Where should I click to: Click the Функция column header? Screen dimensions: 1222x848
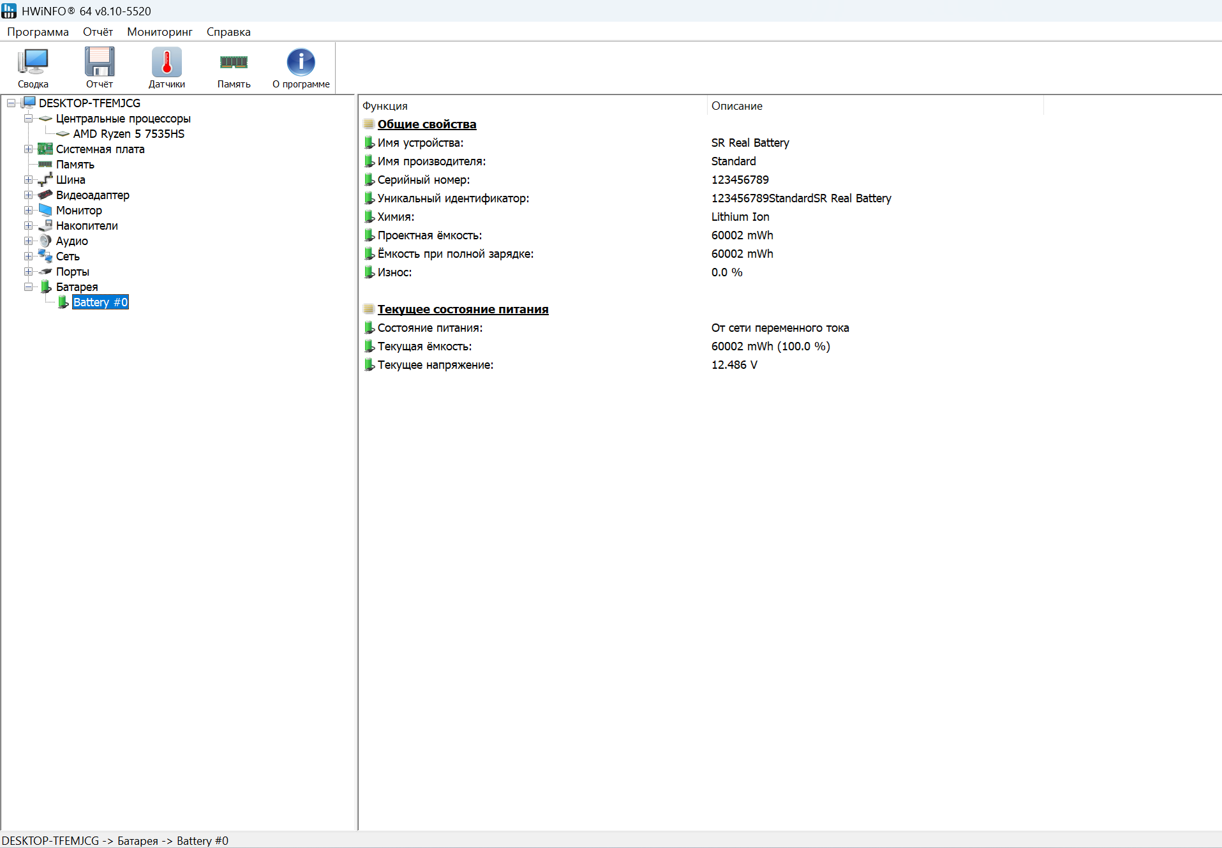385,106
